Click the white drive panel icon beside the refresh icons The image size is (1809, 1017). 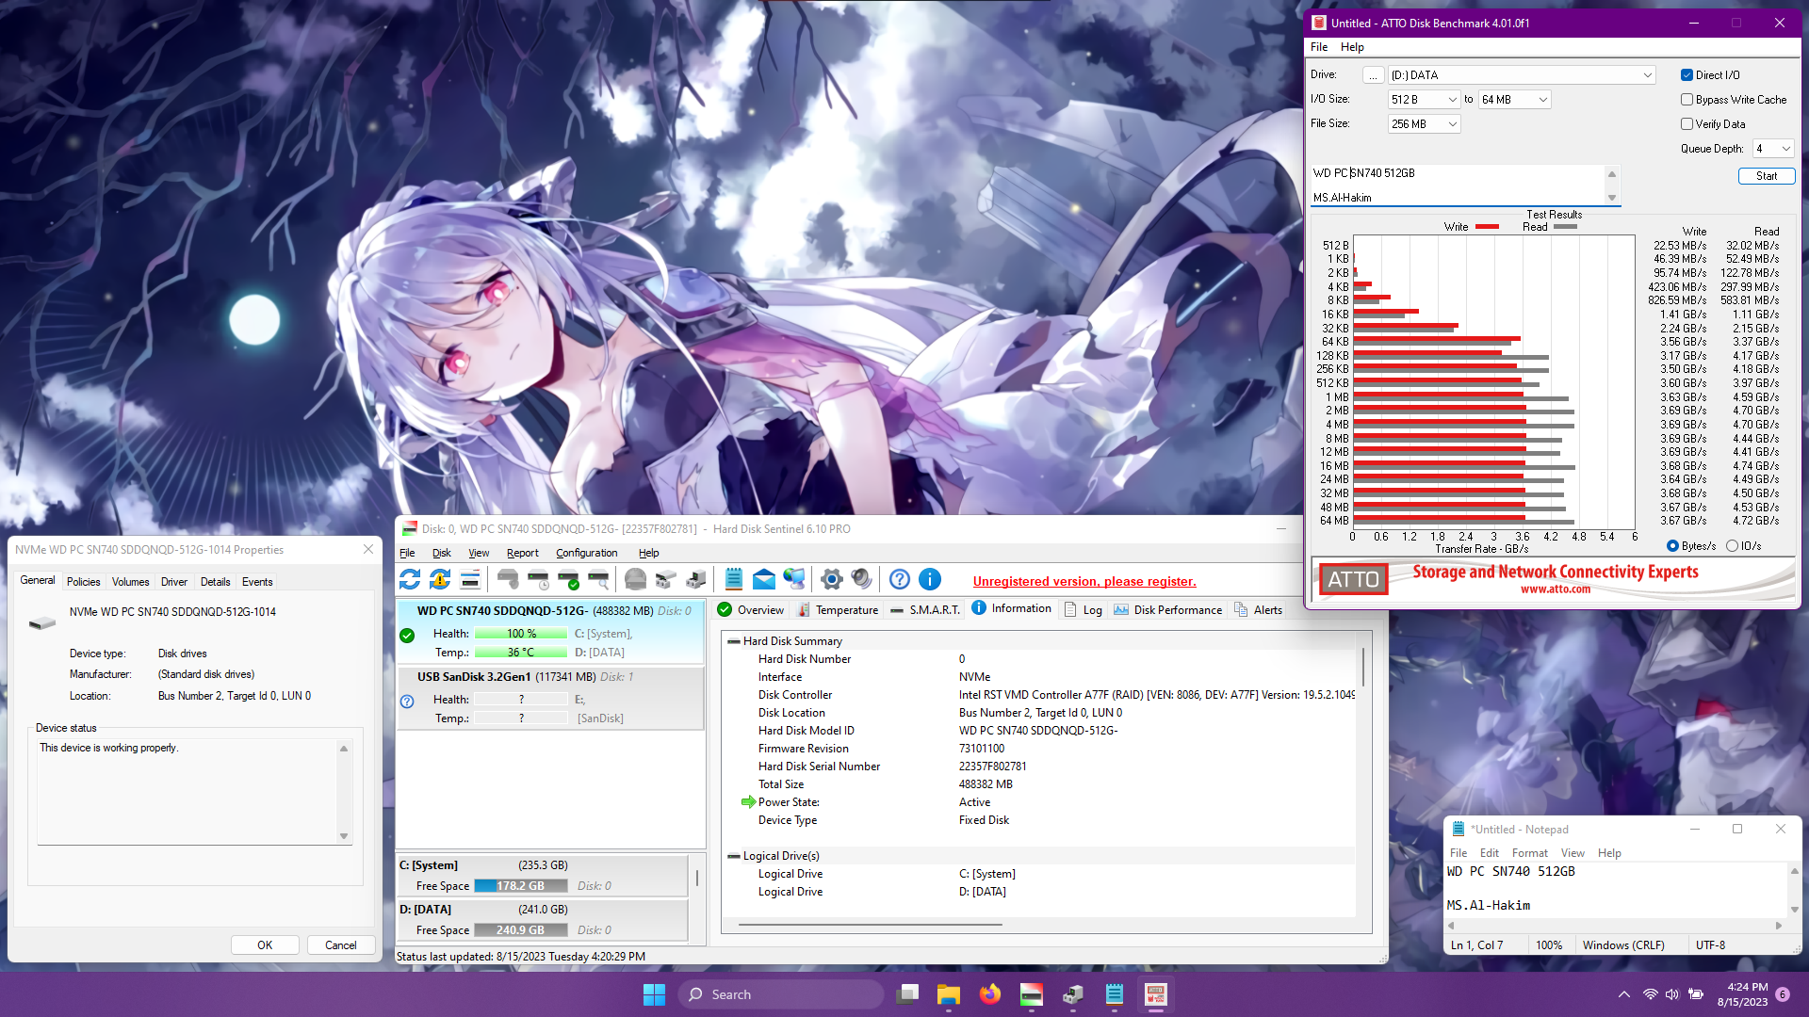tap(470, 579)
